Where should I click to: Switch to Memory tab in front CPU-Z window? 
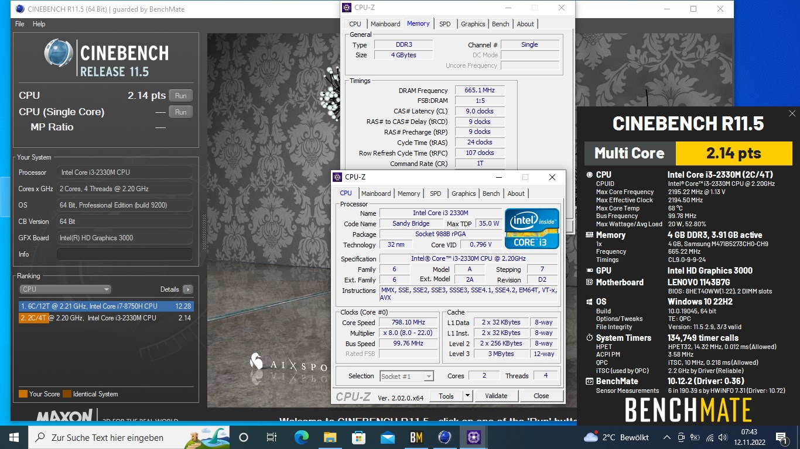coord(409,194)
